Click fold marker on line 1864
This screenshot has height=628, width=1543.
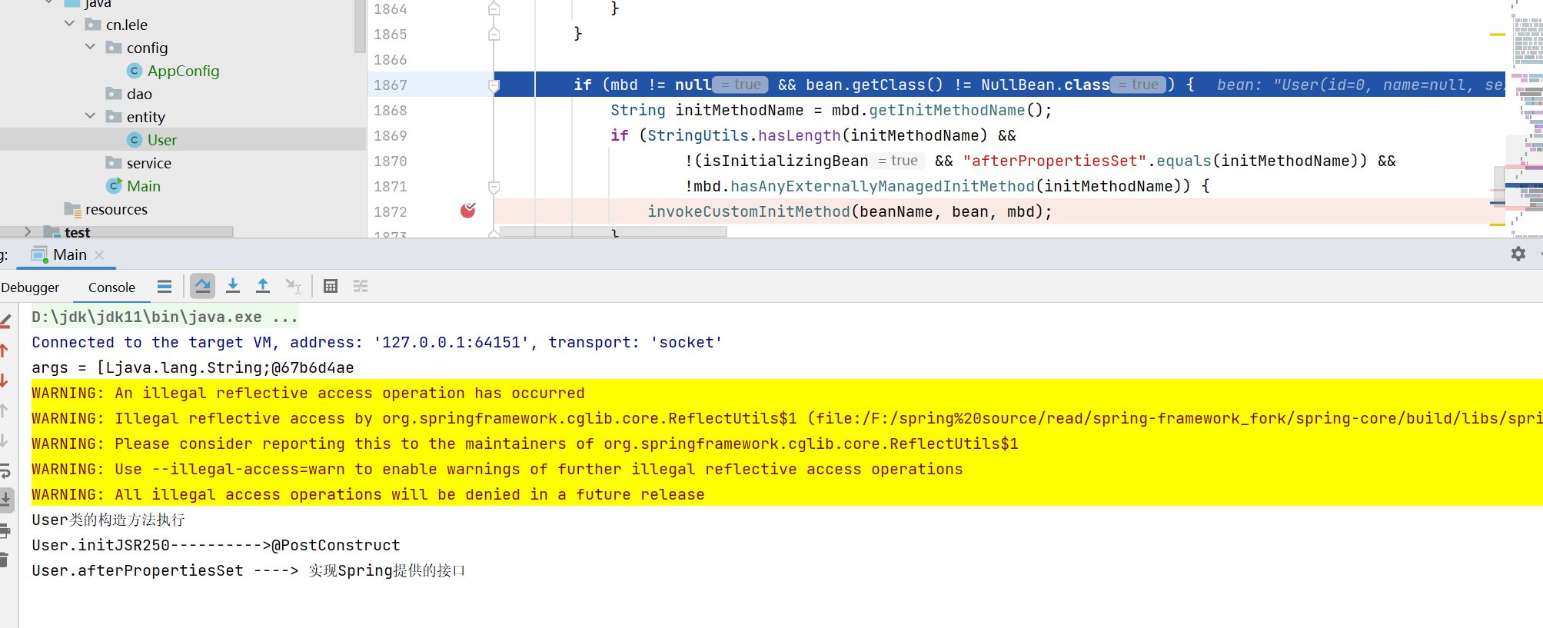(494, 9)
